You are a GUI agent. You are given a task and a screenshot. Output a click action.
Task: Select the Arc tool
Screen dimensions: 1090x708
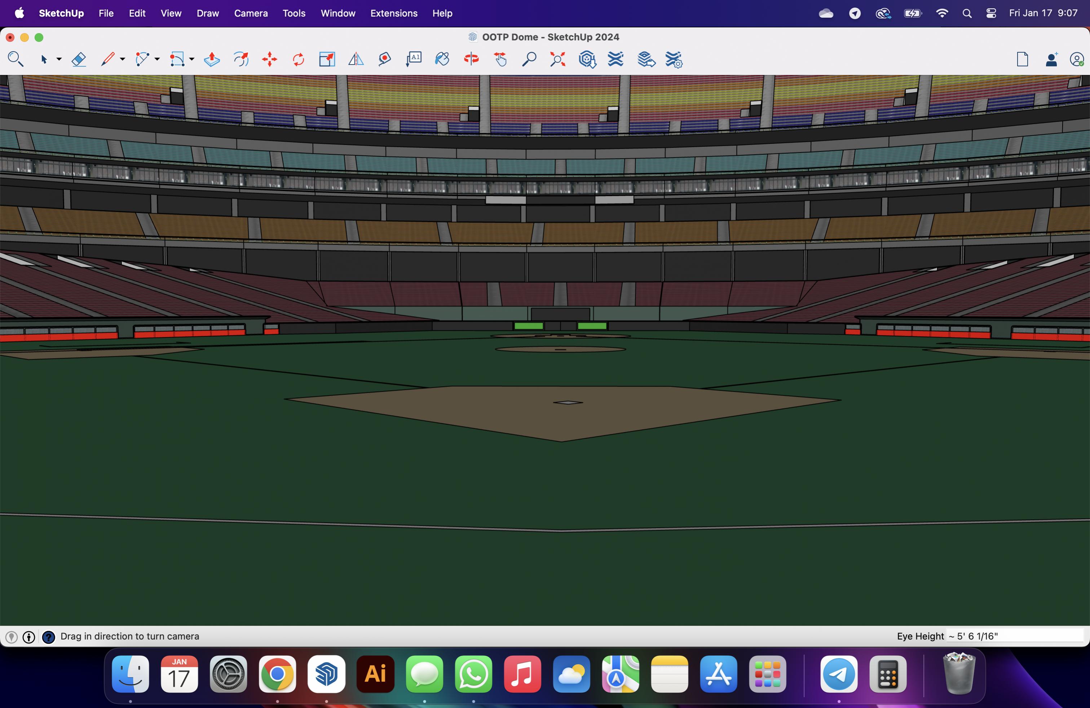[142, 60]
